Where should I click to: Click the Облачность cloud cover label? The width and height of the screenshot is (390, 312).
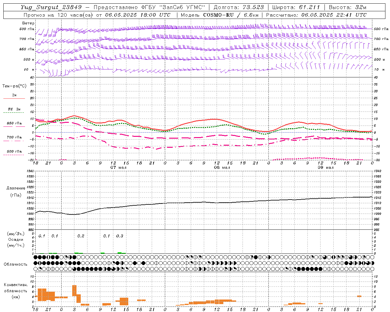coord(16,264)
